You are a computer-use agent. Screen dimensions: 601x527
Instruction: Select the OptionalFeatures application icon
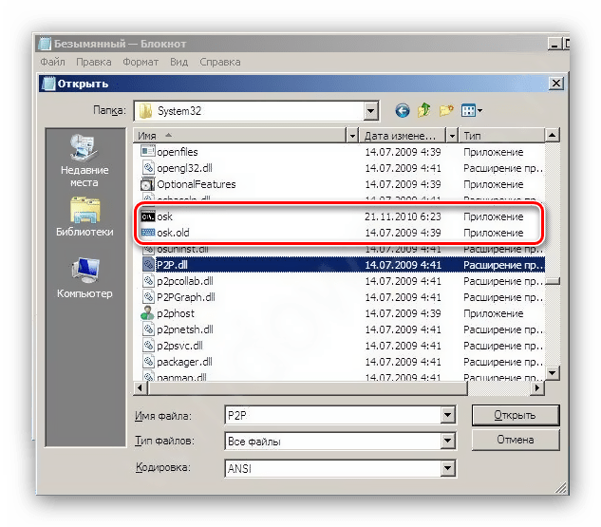[147, 184]
